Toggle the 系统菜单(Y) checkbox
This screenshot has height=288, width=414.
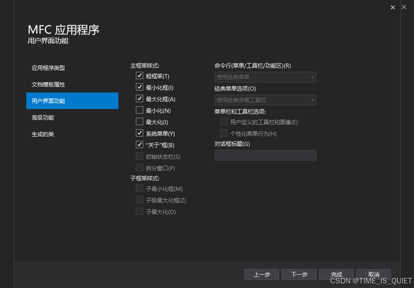140,133
